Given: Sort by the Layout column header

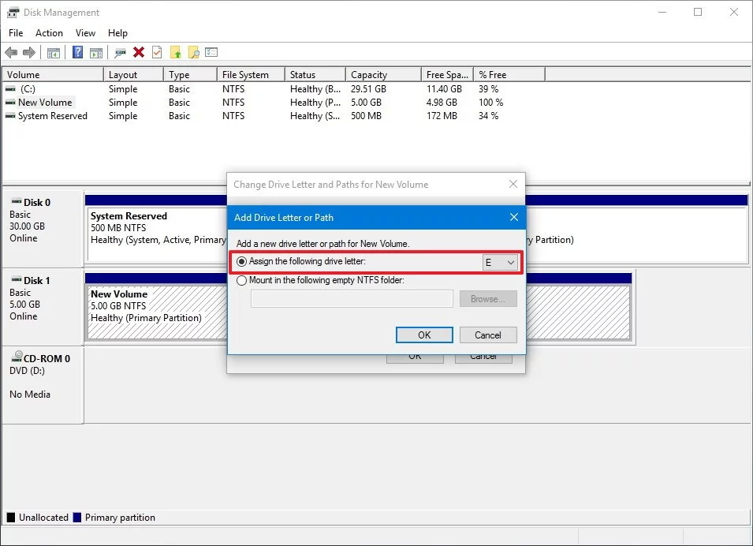Looking at the screenshot, I should (x=133, y=74).
